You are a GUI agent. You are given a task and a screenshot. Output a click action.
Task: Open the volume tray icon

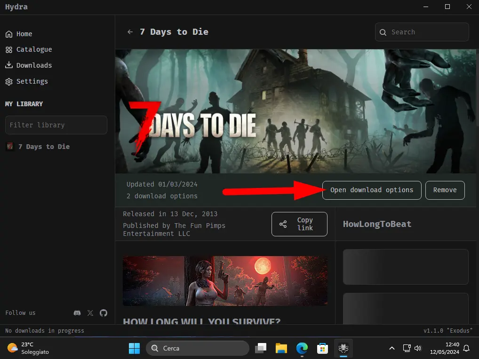[418, 348]
